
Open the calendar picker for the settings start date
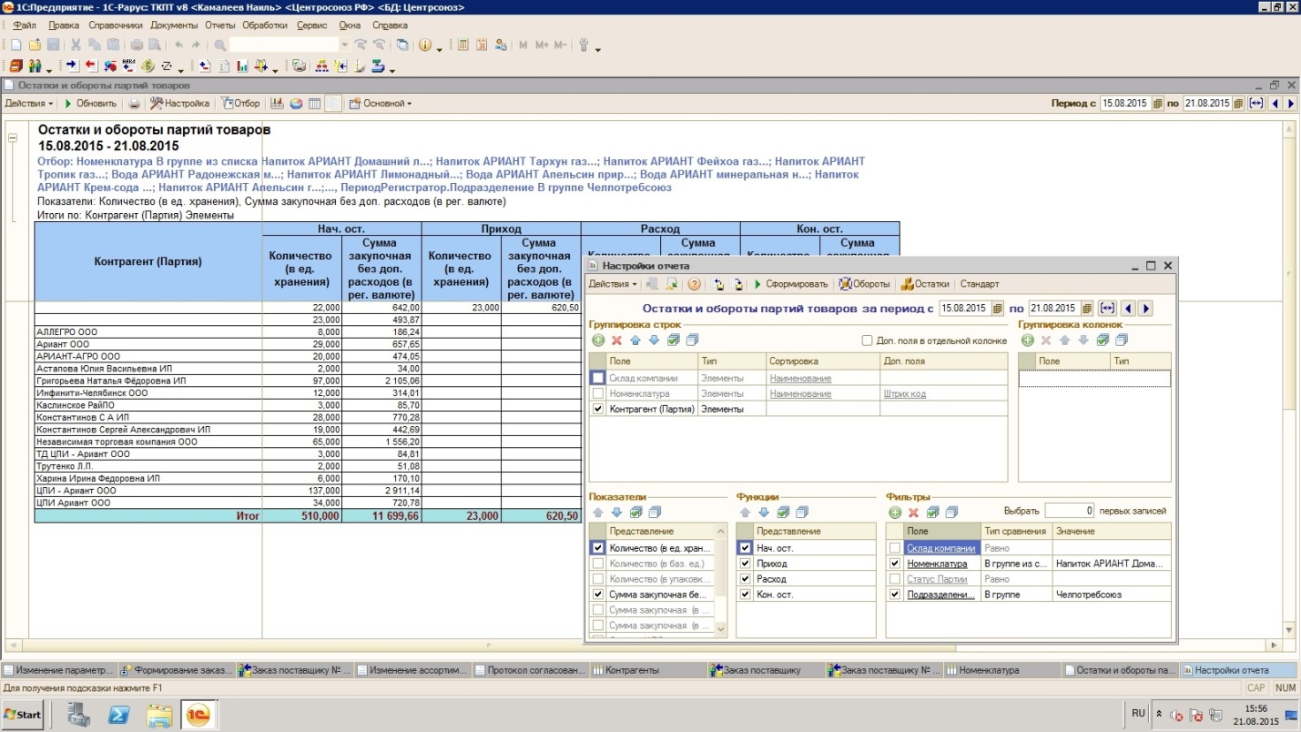tap(997, 309)
